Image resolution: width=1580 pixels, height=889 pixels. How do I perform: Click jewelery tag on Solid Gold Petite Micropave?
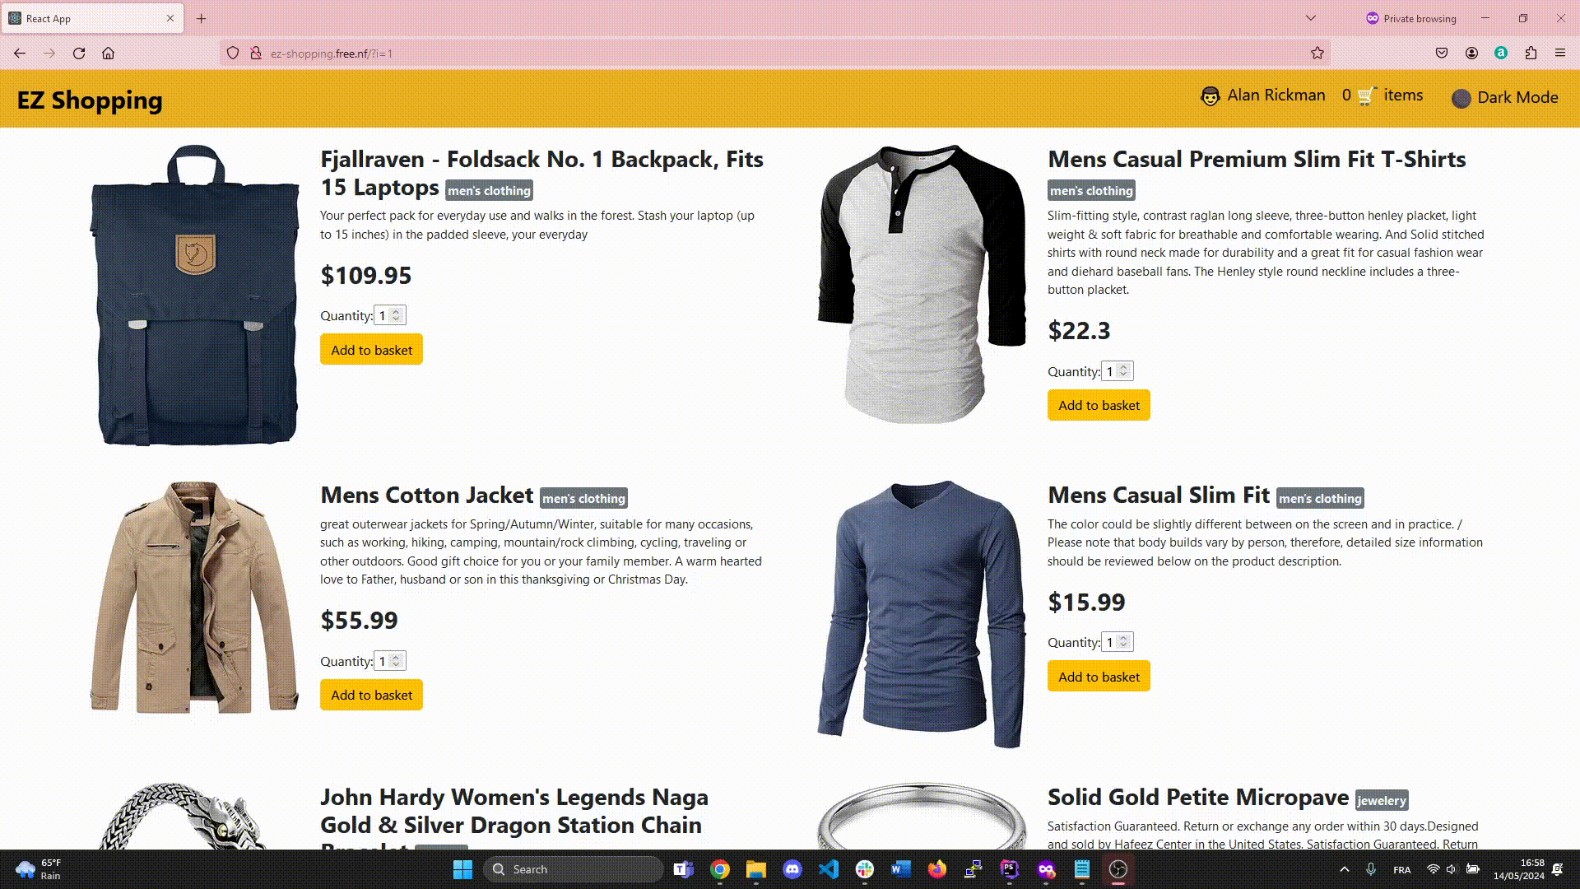(1382, 800)
